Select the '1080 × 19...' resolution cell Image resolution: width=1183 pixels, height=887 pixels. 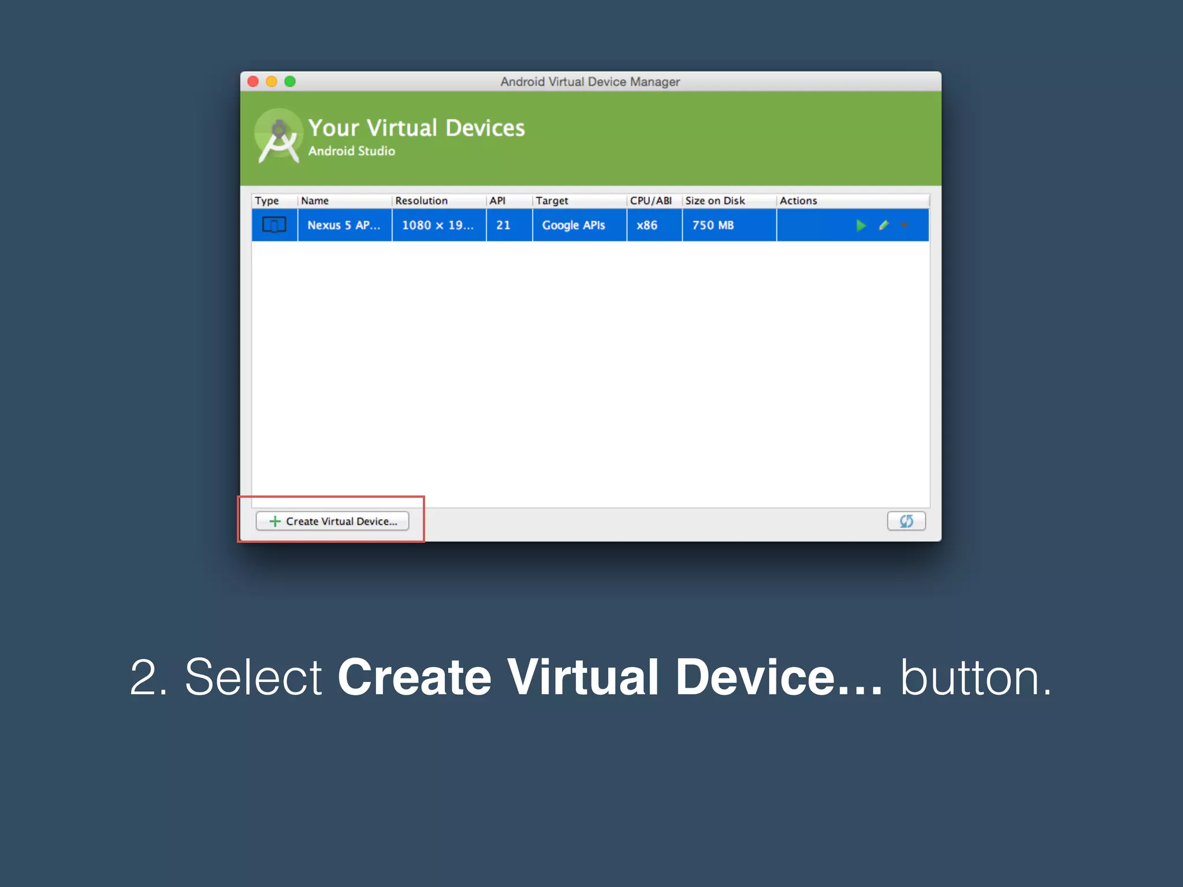click(x=439, y=225)
